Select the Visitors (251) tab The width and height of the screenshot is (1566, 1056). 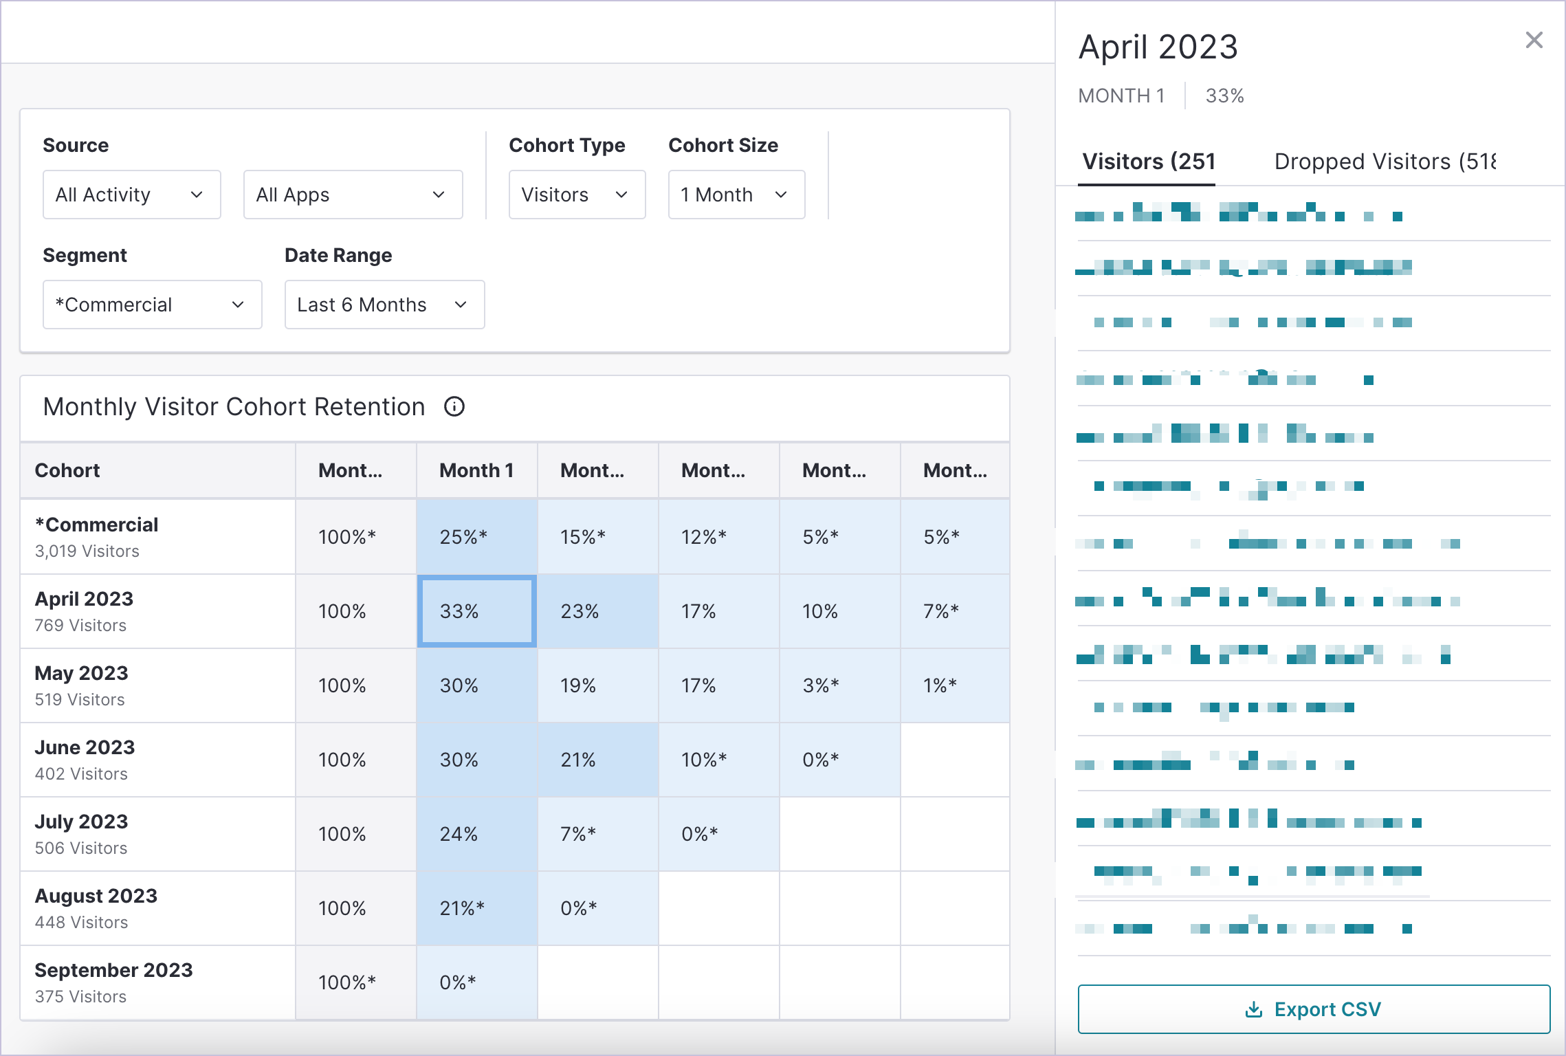(x=1147, y=162)
